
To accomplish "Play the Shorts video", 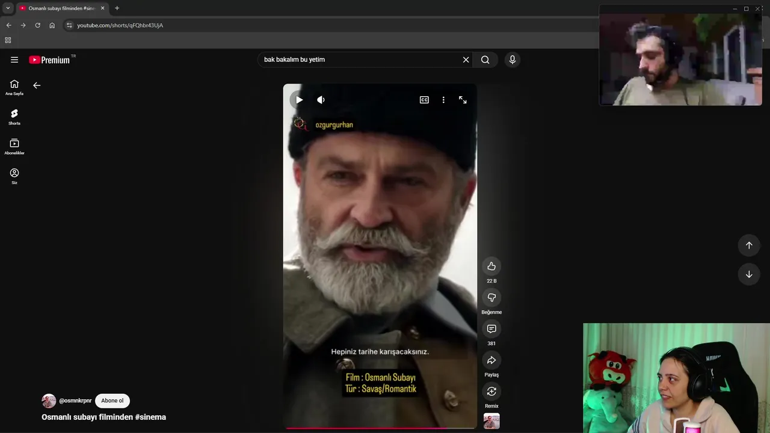I will (299, 100).
